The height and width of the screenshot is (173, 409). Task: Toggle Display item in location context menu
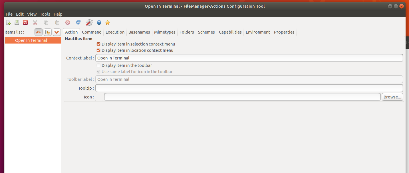coord(98,50)
